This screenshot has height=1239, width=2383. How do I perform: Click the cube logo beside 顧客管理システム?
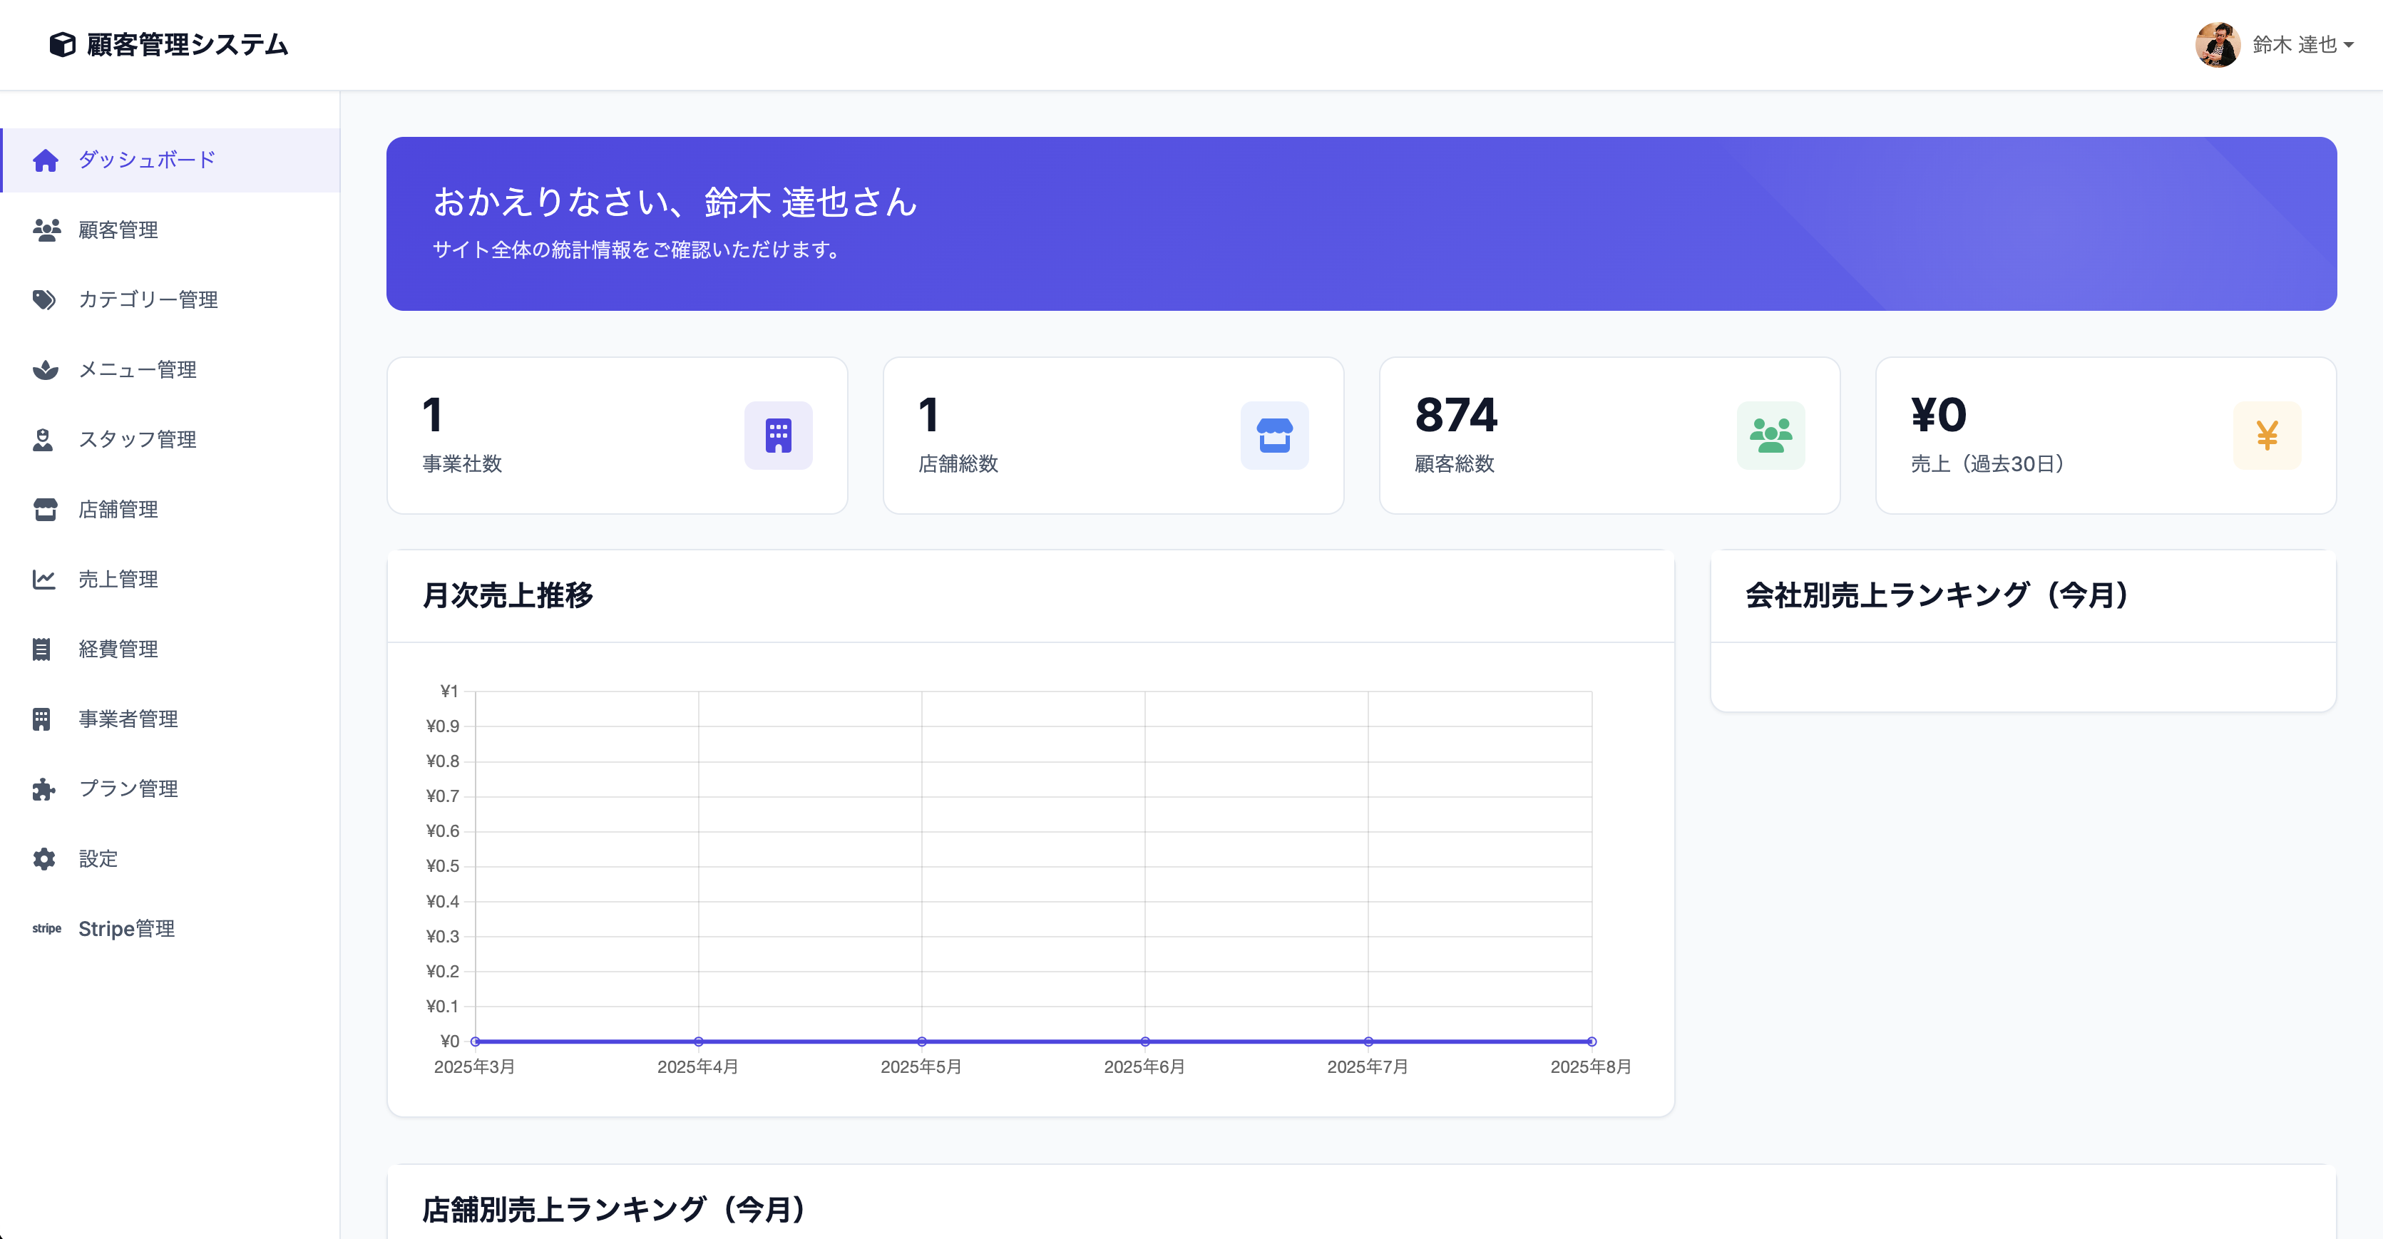tap(61, 43)
